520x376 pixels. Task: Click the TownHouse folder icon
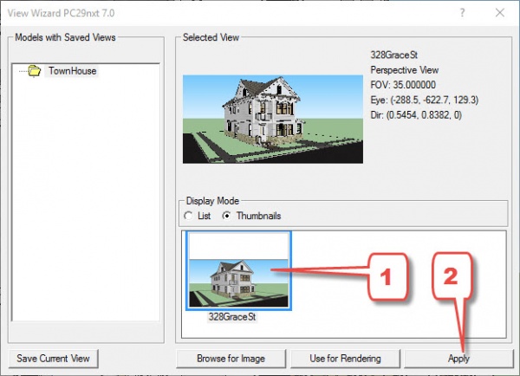tap(35, 72)
